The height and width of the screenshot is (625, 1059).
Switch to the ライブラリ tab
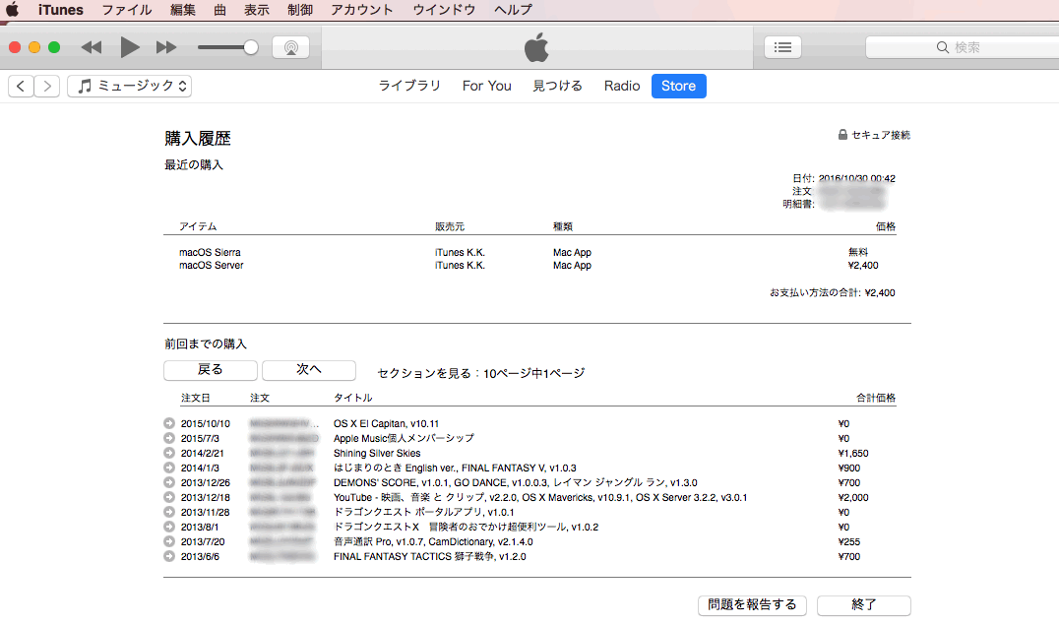pyautogui.click(x=409, y=86)
